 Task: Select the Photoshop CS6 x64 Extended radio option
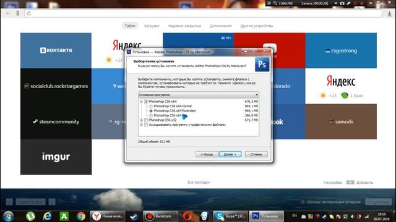pos(151,111)
